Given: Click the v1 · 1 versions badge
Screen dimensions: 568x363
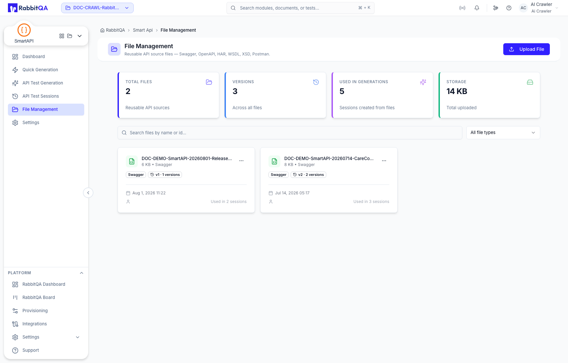Looking at the screenshot, I should (x=165, y=175).
